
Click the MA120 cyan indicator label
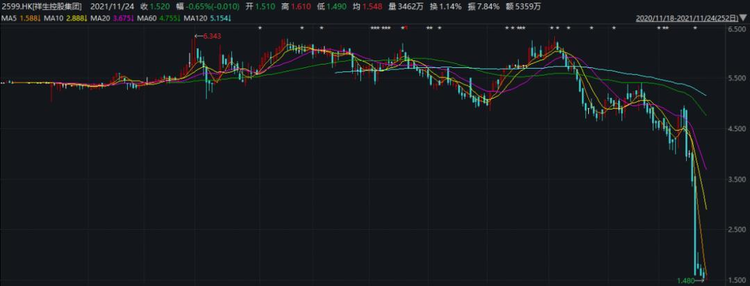coord(196,17)
